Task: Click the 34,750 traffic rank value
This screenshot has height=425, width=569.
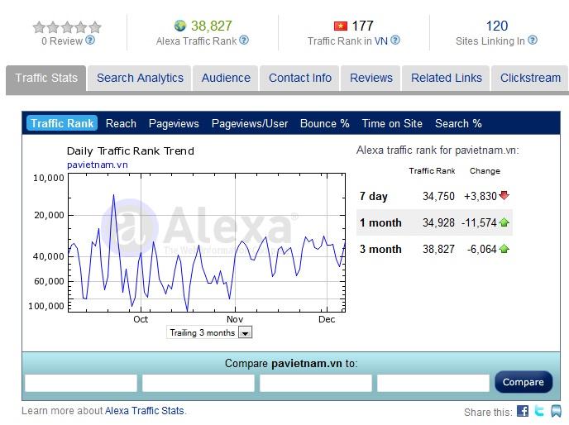Action: pos(438,196)
